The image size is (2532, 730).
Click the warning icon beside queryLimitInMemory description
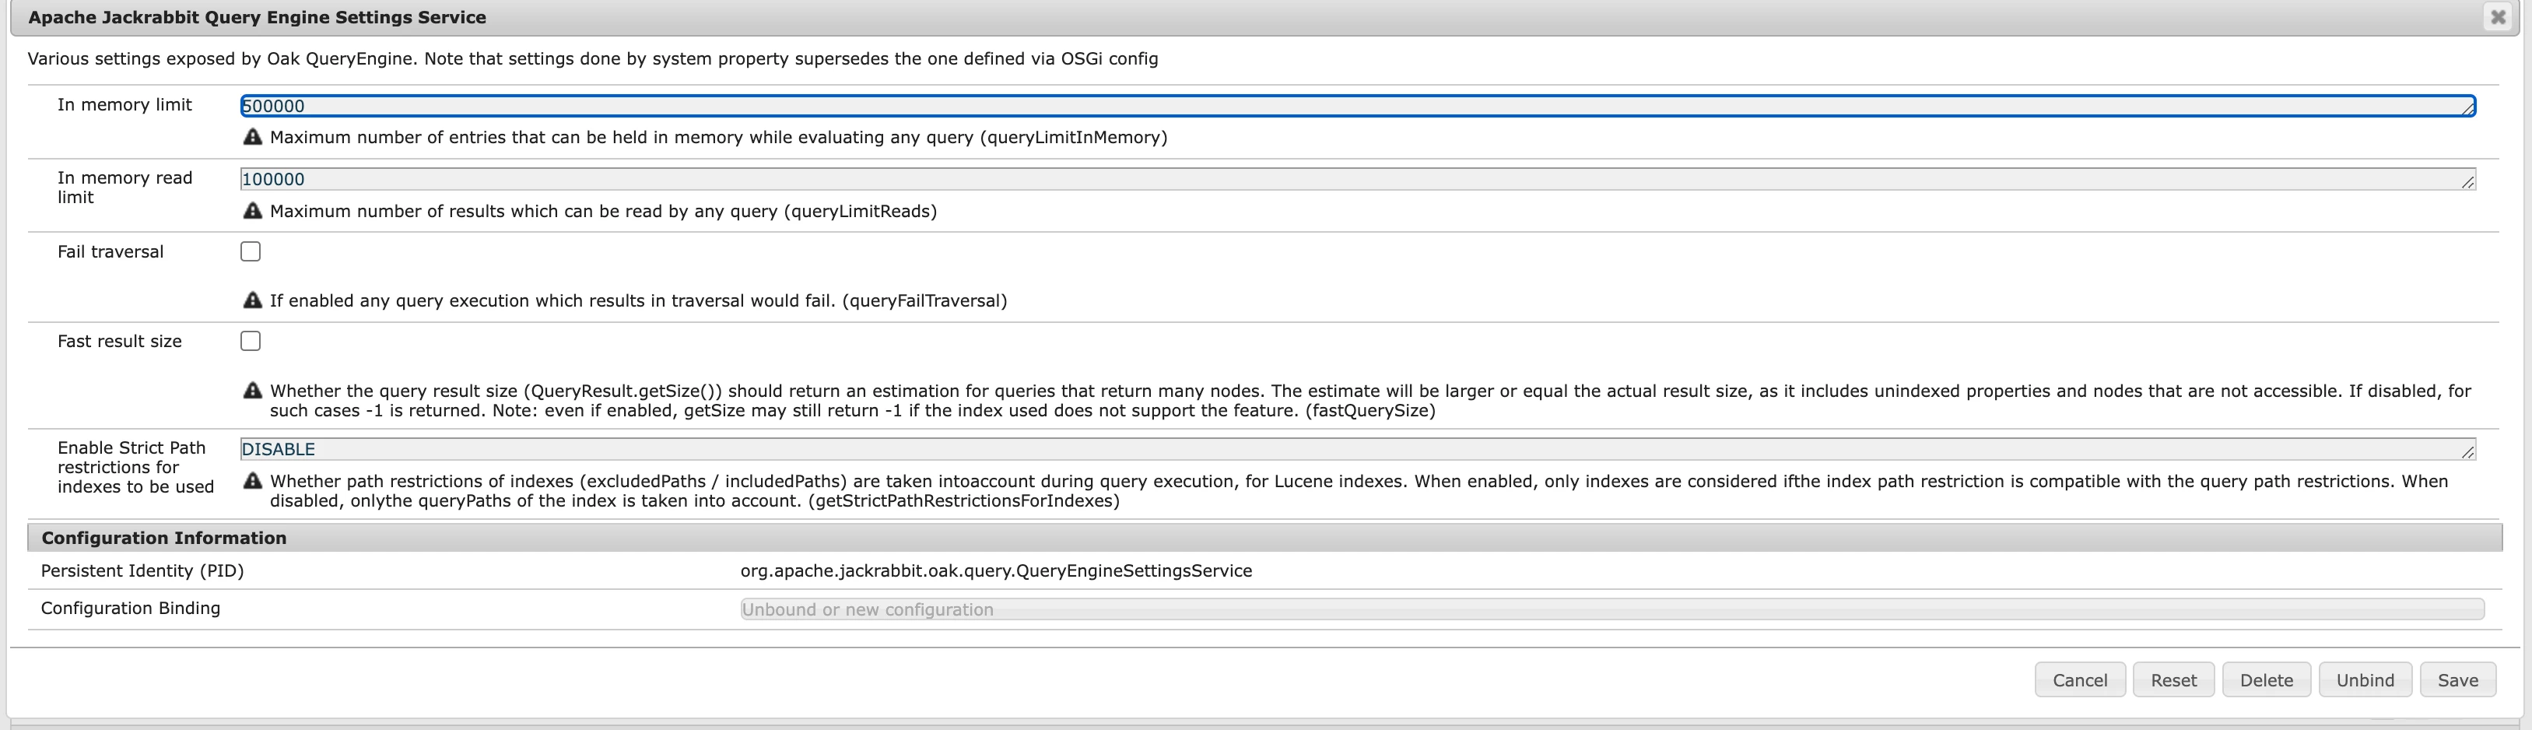pyautogui.click(x=253, y=136)
